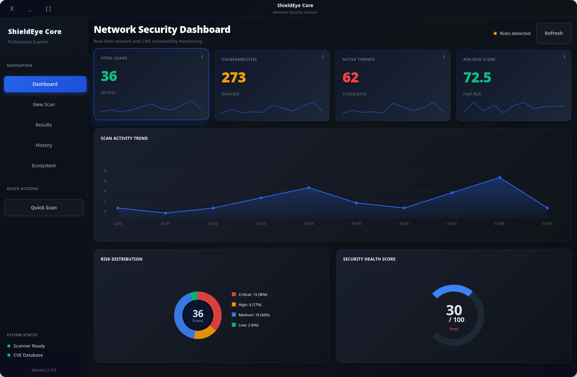Click the Active Threats value 62

point(351,77)
